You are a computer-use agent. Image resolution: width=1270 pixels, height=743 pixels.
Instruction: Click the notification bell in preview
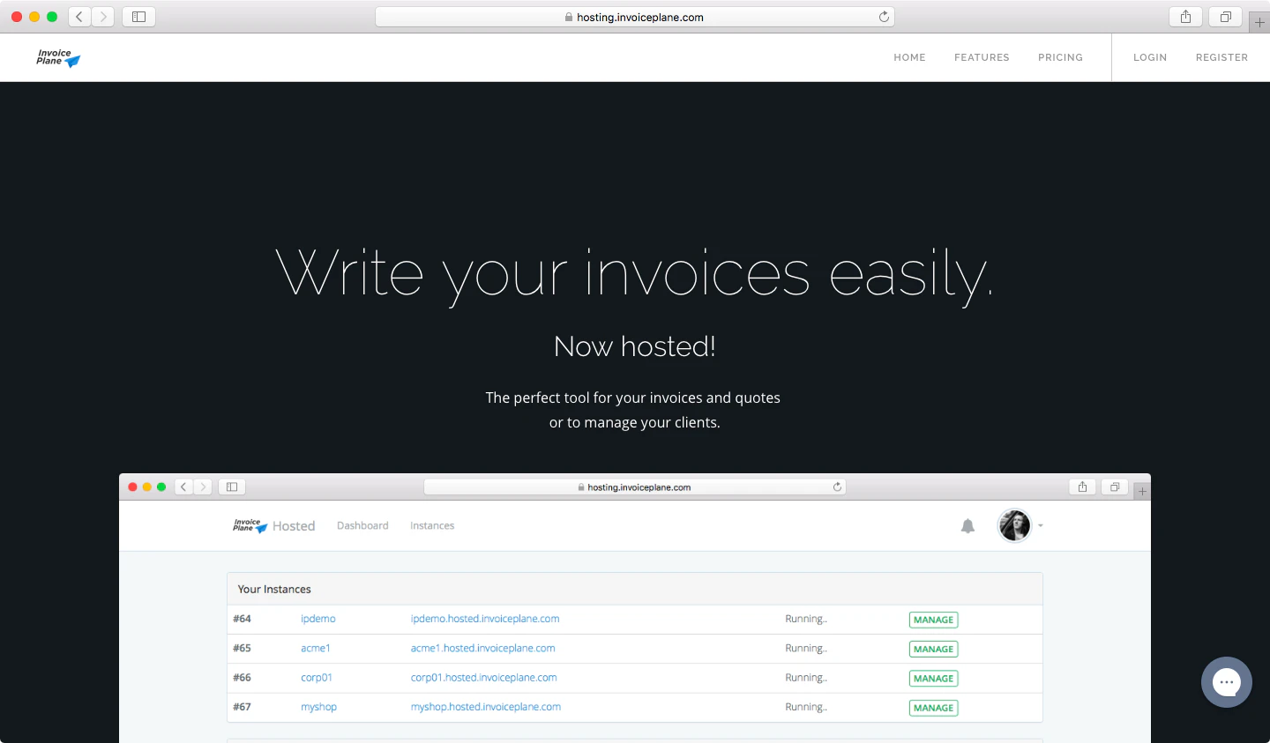tap(967, 526)
